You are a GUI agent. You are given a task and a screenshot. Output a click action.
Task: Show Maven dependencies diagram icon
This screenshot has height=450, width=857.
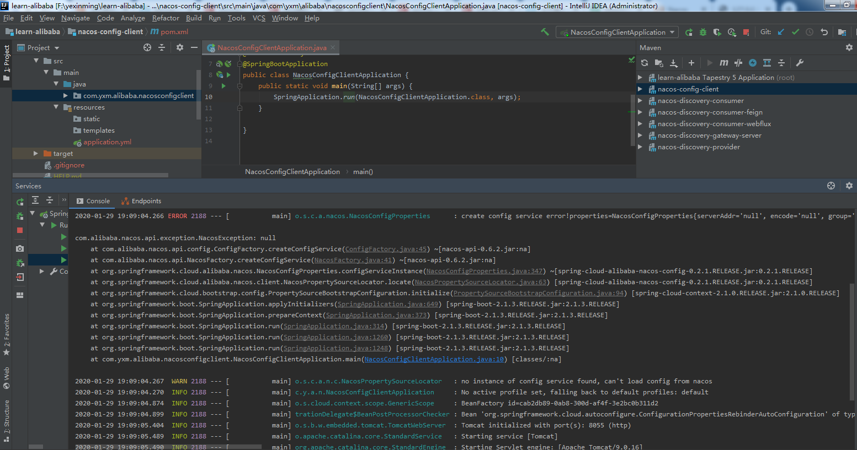767,63
